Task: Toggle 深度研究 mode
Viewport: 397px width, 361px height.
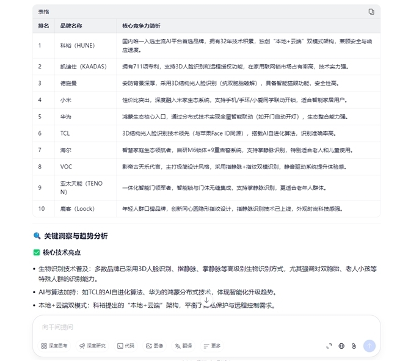Action: point(92,346)
